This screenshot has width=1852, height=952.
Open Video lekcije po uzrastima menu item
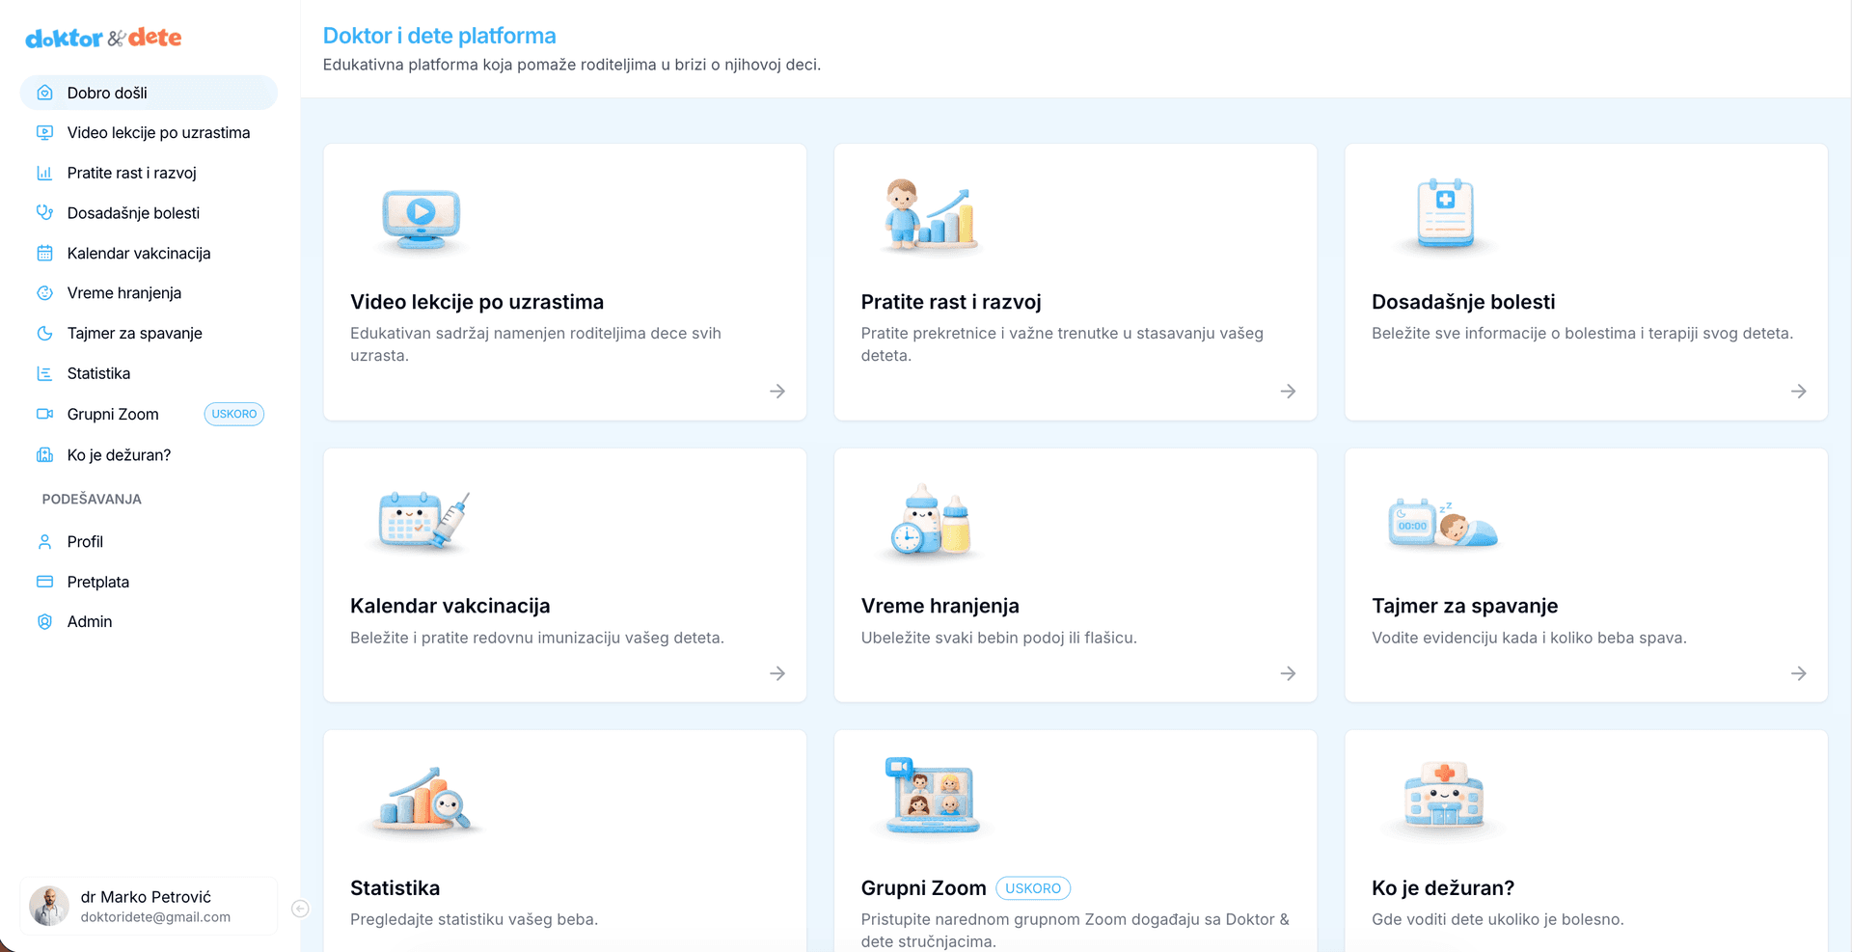[x=158, y=133]
